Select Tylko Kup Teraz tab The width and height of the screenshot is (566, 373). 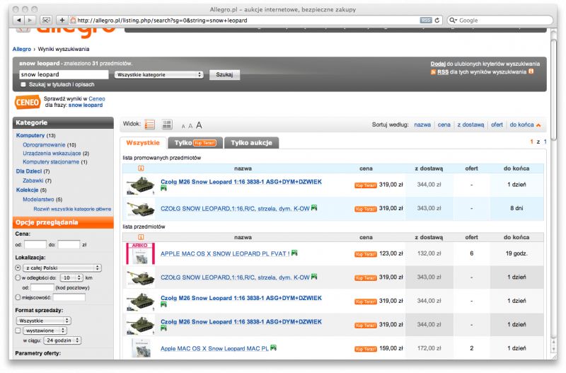[195, 143]
